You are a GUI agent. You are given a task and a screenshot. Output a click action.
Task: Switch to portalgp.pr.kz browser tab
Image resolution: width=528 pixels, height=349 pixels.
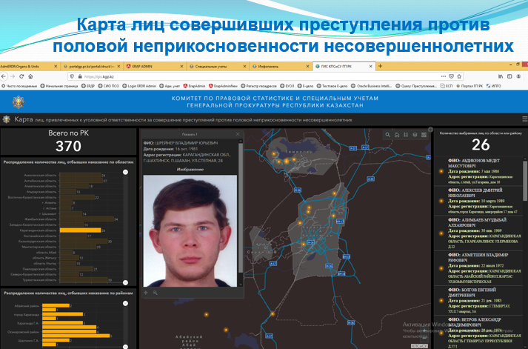click(x=92, y=67)
